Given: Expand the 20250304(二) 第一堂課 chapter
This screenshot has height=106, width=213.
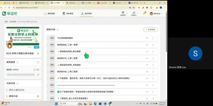Looking at the screenshot, I should [147, 45].
